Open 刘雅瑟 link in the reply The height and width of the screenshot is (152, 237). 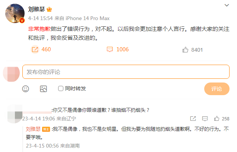pyautogui.click(x=33, y=129)
